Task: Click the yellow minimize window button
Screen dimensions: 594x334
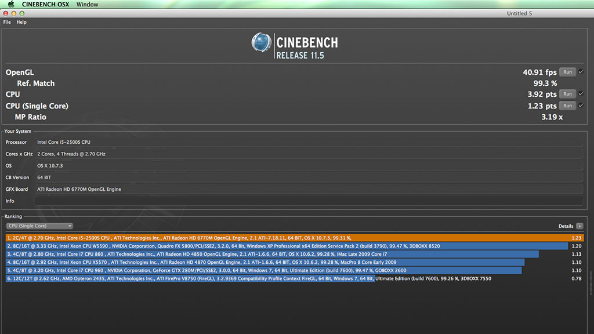Action: [x=14, y=13]
